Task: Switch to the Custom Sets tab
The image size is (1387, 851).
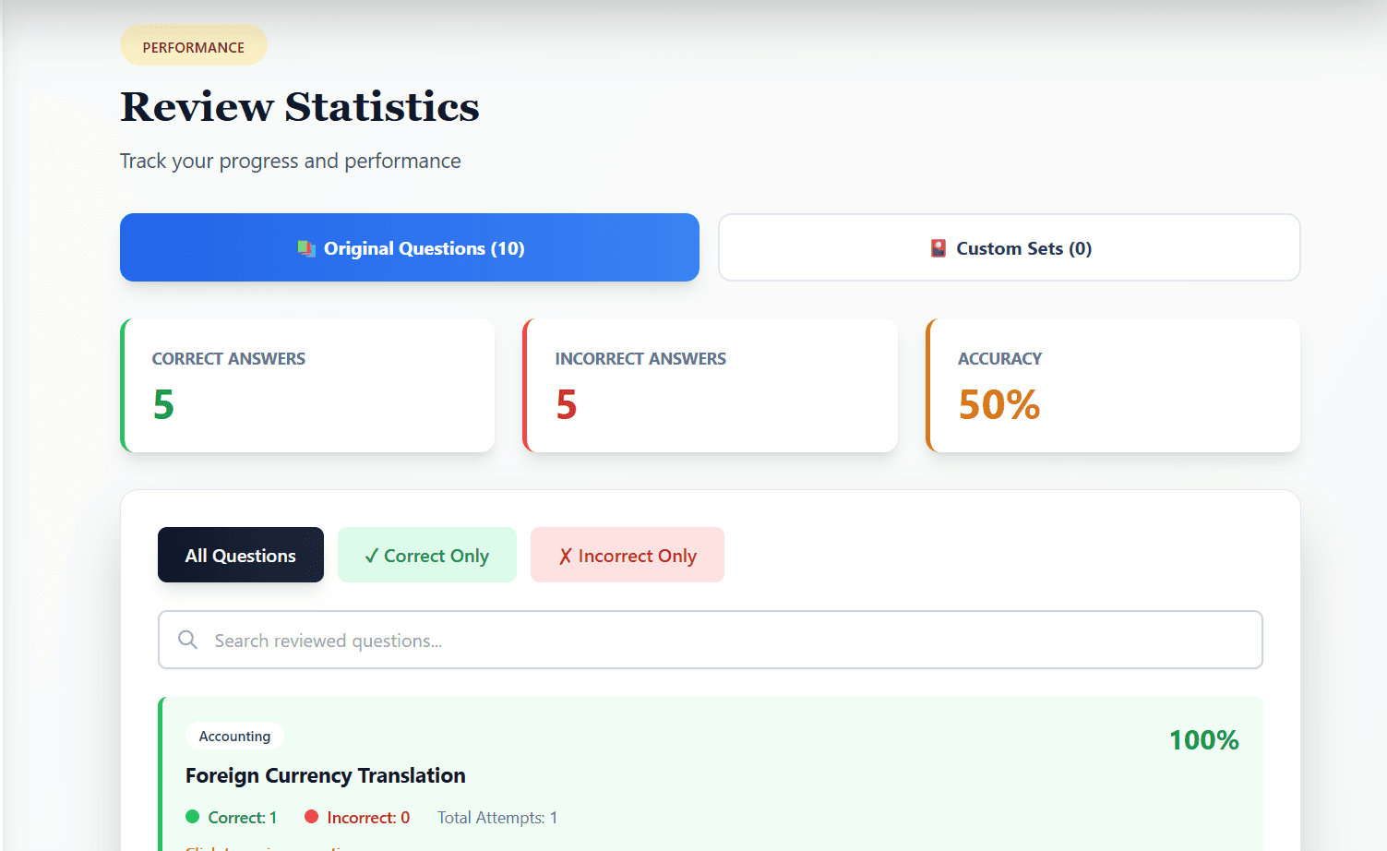Action: click(x=1009, y=247)
